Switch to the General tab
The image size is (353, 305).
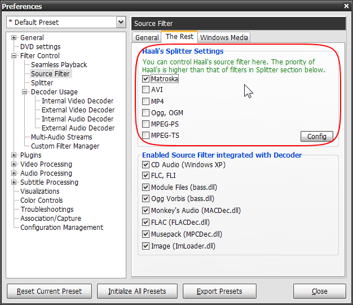coord(147,37)
